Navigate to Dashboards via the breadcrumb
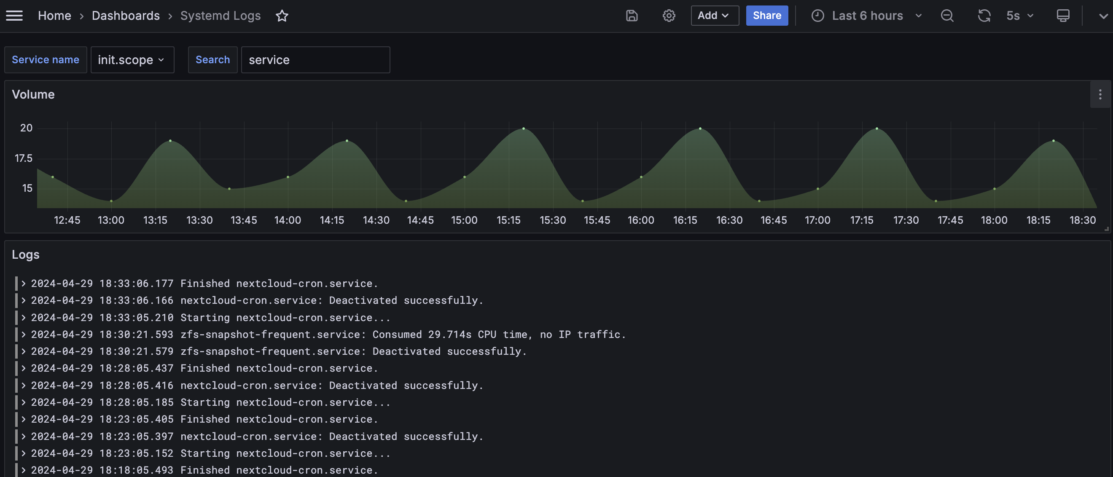Image resolution: width=1113 pixels, height=477 pixels. (126, 16)
